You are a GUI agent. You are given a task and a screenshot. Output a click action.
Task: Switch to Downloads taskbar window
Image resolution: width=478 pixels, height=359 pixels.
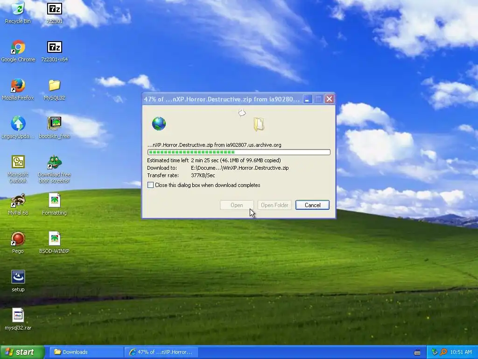pos(86,352)
